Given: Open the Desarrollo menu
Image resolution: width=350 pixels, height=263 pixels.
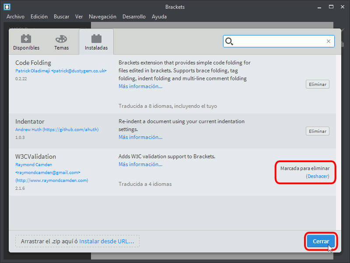Looking at the screenshot, I should [x=134, y=17].
